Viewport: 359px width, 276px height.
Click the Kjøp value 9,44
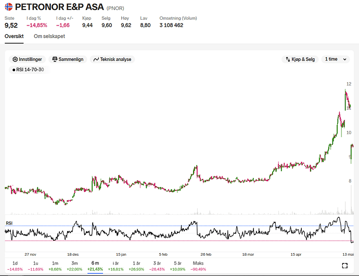87,25
